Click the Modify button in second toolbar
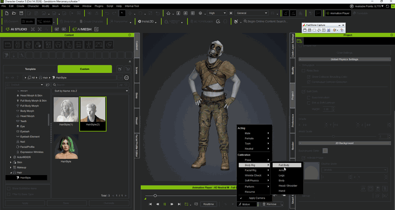 [28, 22]
